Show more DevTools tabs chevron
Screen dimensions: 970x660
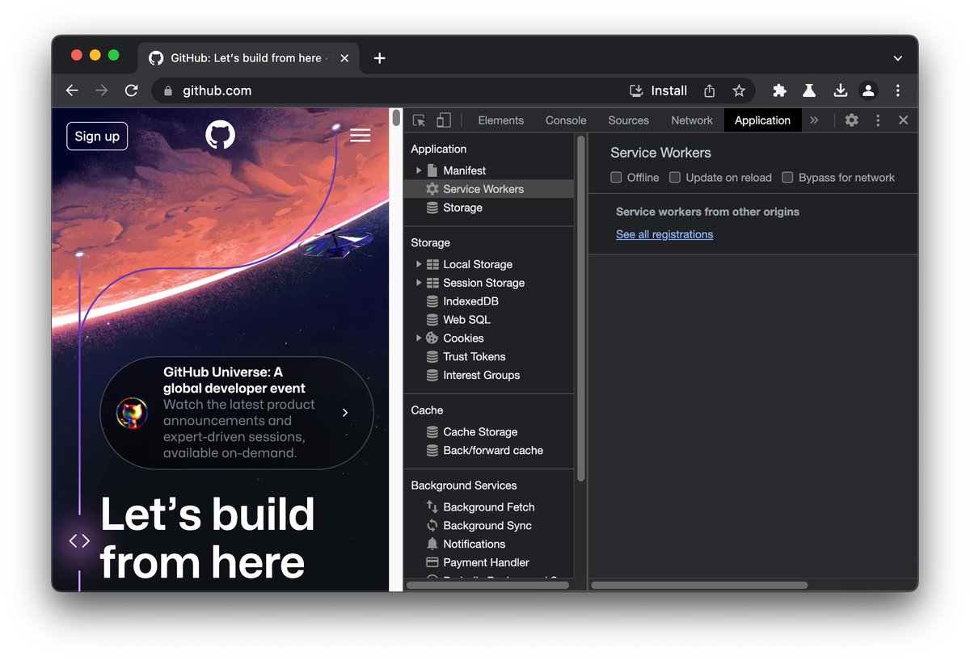[814, 120]
